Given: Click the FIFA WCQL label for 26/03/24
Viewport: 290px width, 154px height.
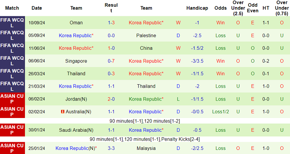Looking at the screenshot, I should [12, 73].
